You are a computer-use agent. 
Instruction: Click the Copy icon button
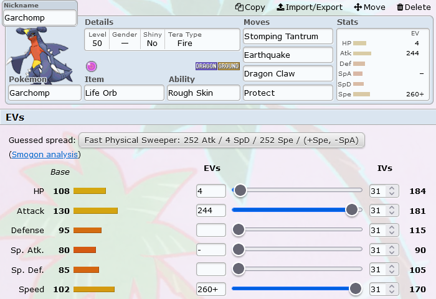pos(250,7)
